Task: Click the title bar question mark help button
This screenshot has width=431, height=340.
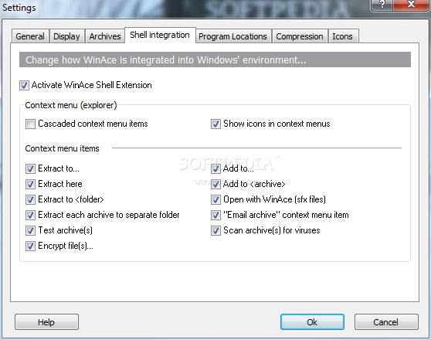Action: click(x=382, y=5)
